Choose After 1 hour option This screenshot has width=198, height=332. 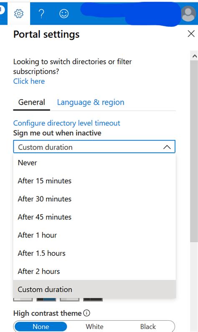pos(94,235)
